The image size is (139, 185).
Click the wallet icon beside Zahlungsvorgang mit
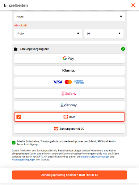tap(16, 49)
